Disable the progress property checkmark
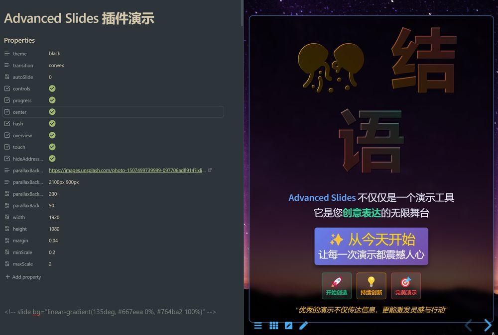 [x=52, y=100]
